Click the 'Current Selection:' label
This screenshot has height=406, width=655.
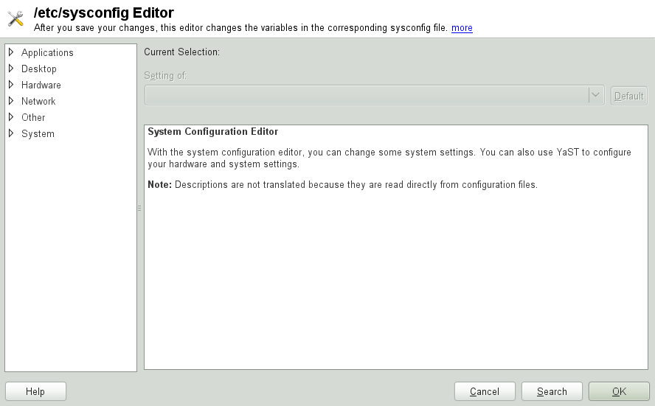(x=181, y=52)
